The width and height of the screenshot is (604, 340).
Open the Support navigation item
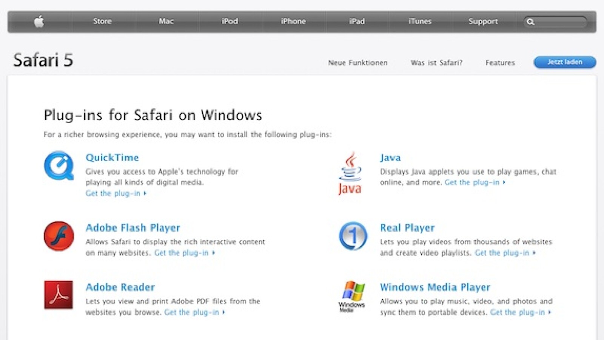click(x=483, y=22)
